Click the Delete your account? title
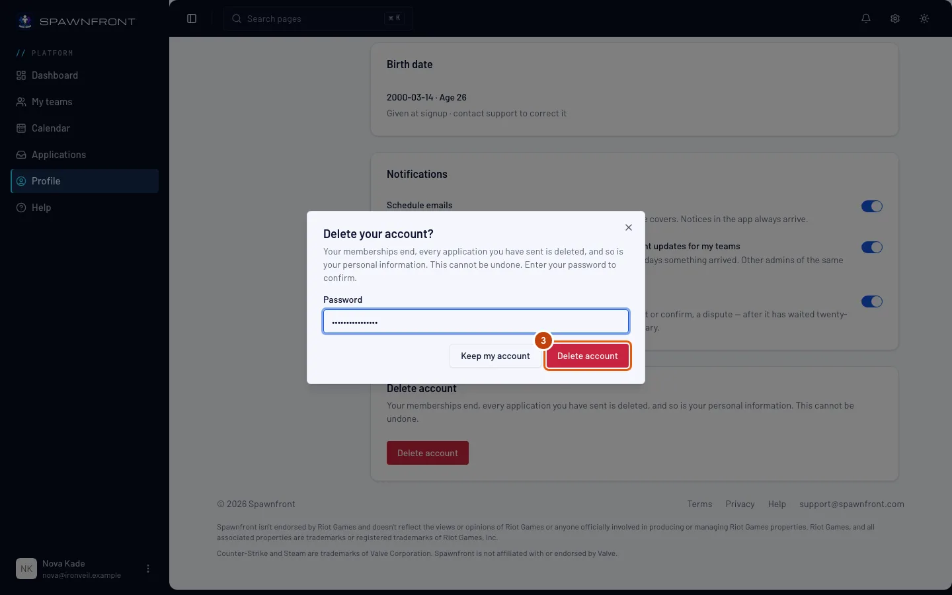Viewport: 952px width, 595px height. [378, 234]
